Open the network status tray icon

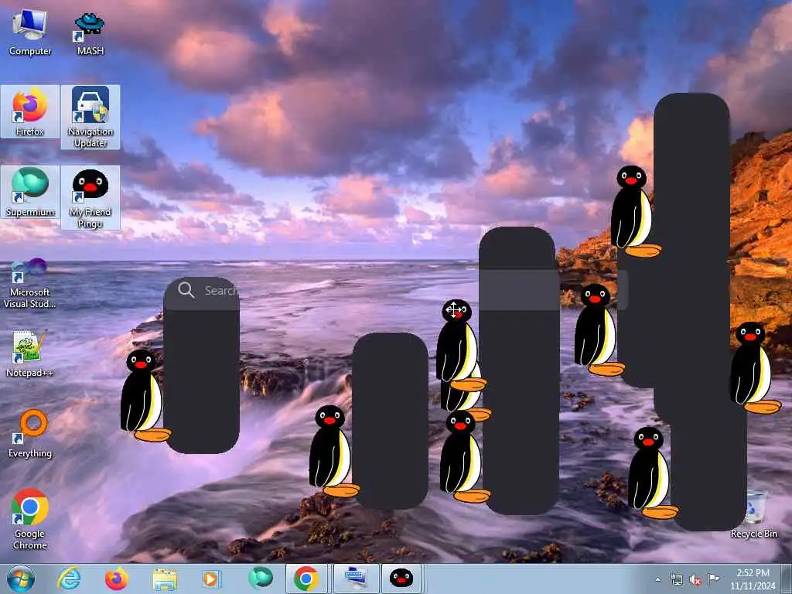tap(676, 579)
